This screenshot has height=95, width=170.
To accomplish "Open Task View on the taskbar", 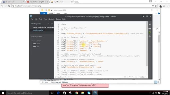I will [52, 93].
